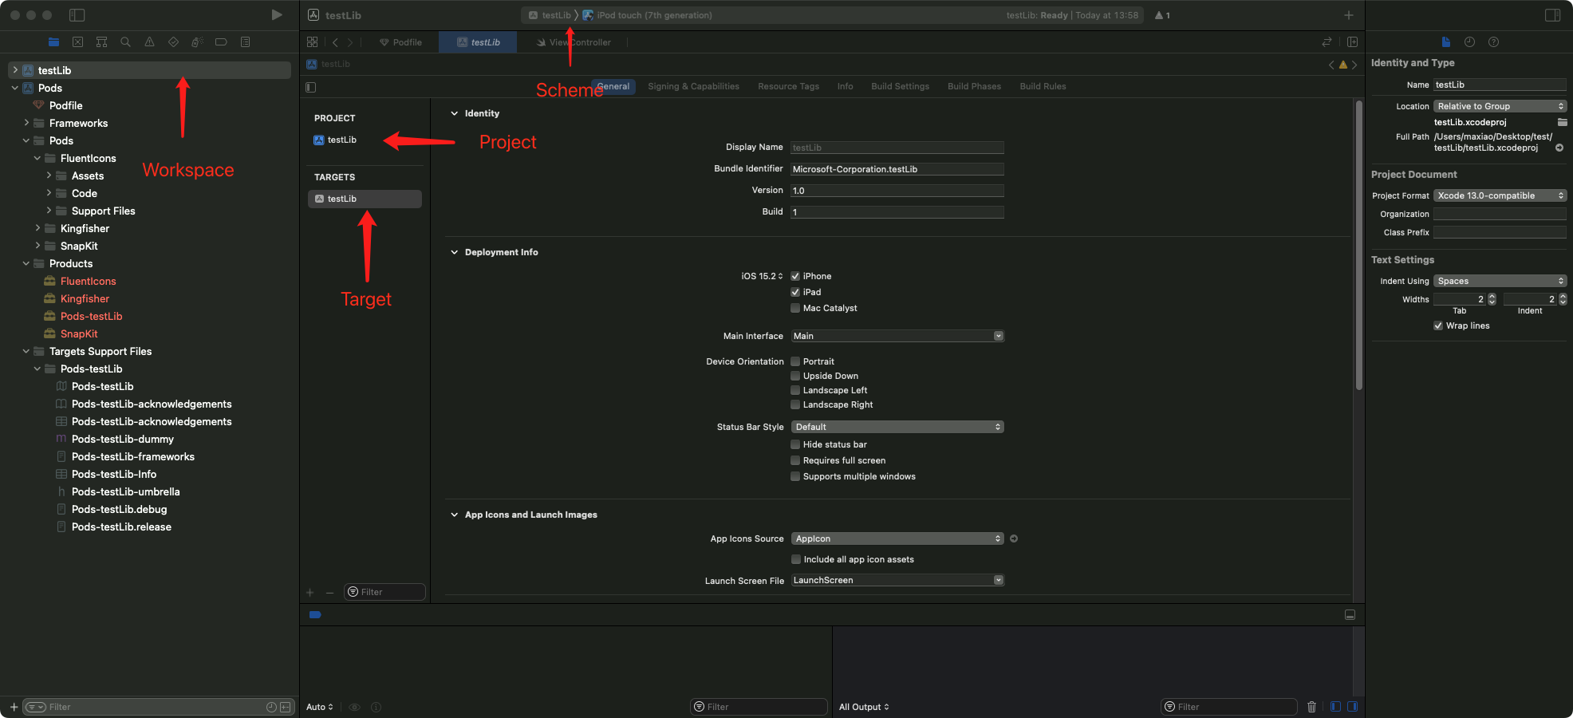1573x718 pixels.
Task: Toggle Wrap lines checkbox
Action: (1438, 325)
